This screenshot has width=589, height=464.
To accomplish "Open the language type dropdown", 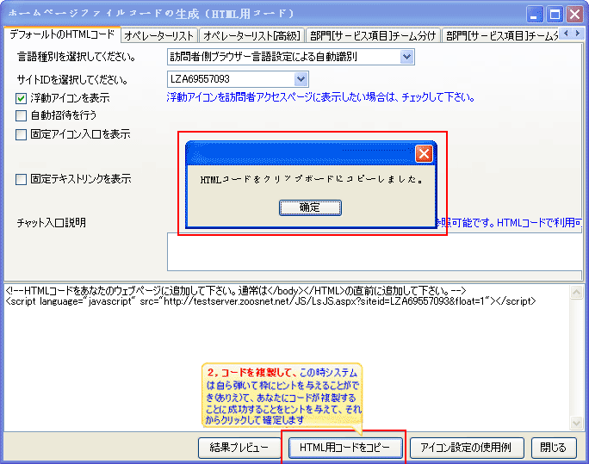I will tap(406, 57).
